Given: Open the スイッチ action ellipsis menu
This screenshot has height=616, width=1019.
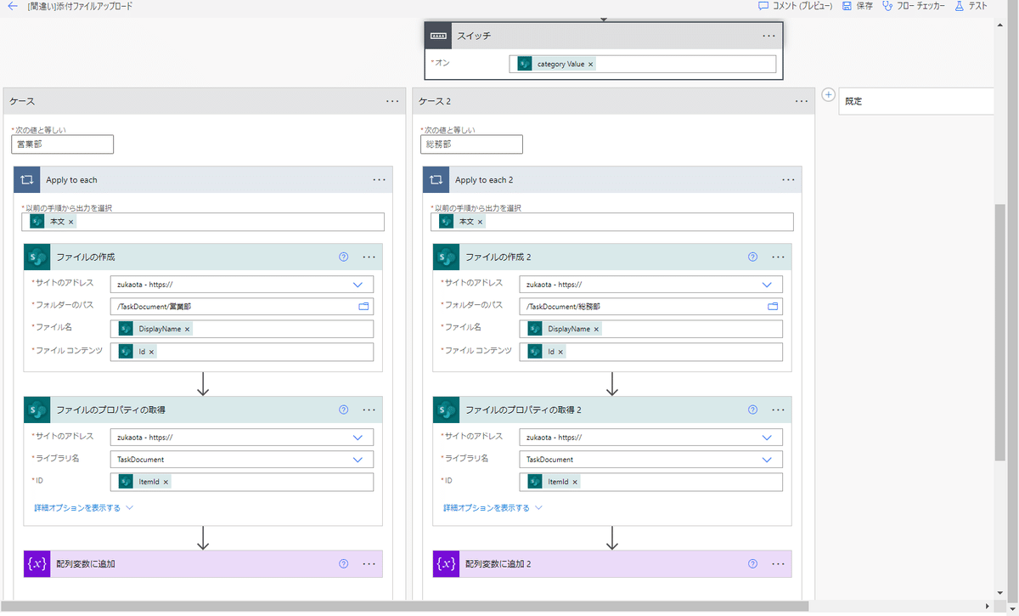Looking at the screenshot, I should click(x=768, y=36).
